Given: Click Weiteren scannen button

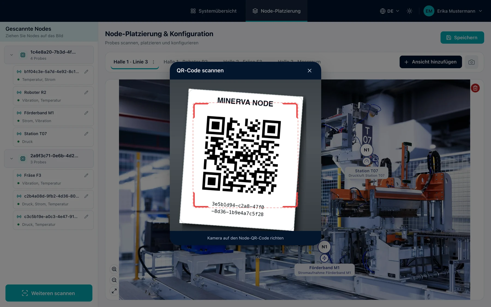Looking at the screenshot, I should pyautogui.click(x=49, y=293).
